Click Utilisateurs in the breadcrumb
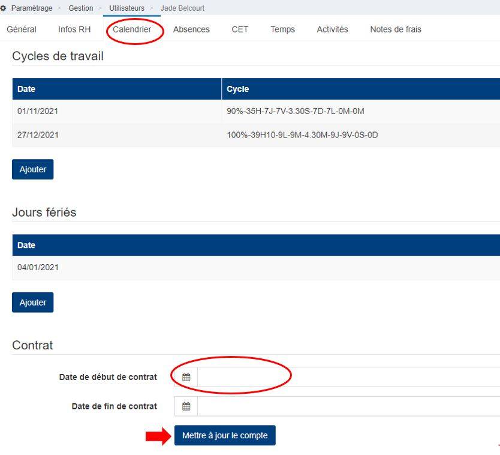This screenshot has height=455, width=500. [126, 8]
